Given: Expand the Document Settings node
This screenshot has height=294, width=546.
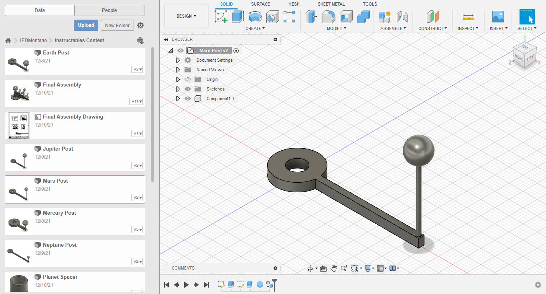Looking at the screenshot, I should coord(178,60).
